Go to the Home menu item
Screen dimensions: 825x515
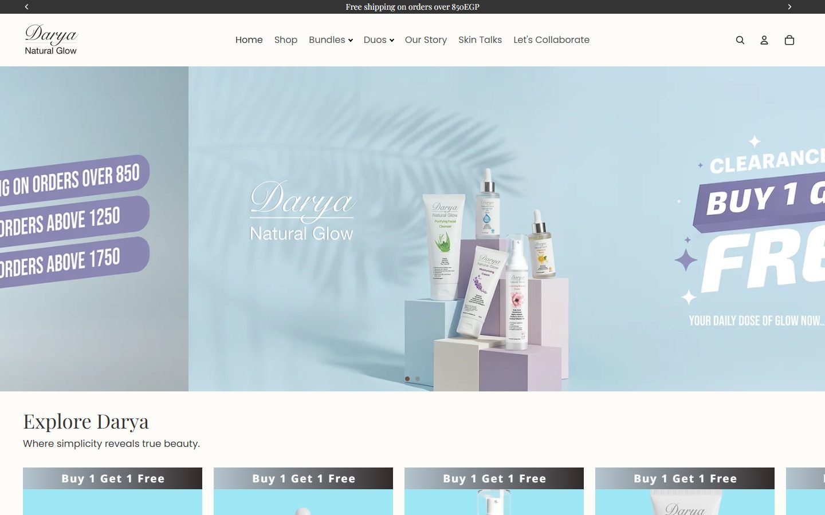tap(249, 40)
